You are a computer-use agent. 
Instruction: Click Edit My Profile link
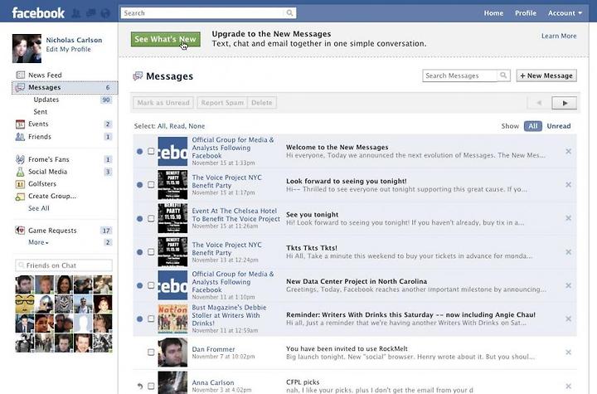69,49
